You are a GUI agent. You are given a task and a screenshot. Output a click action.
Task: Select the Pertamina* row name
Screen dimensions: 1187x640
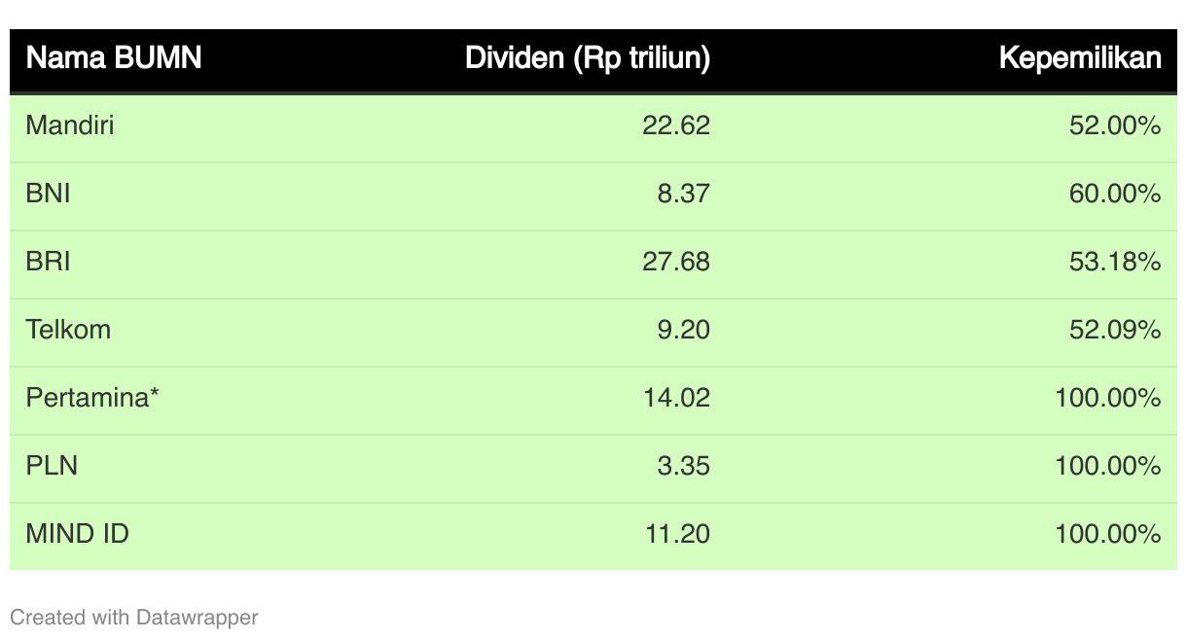point(92,398)
